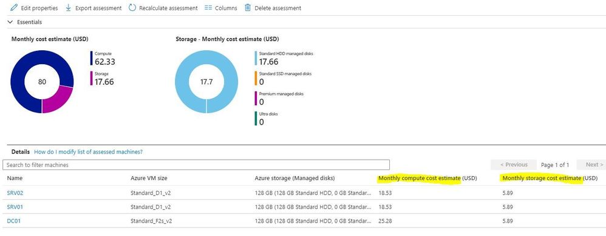Go to the Next results page
Screen dimensions: 606x236
pyautogui.click(x=591, y=165)
